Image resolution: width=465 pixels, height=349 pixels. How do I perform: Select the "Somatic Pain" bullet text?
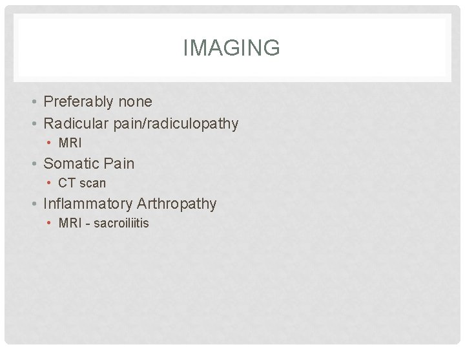tap(88, 164)
